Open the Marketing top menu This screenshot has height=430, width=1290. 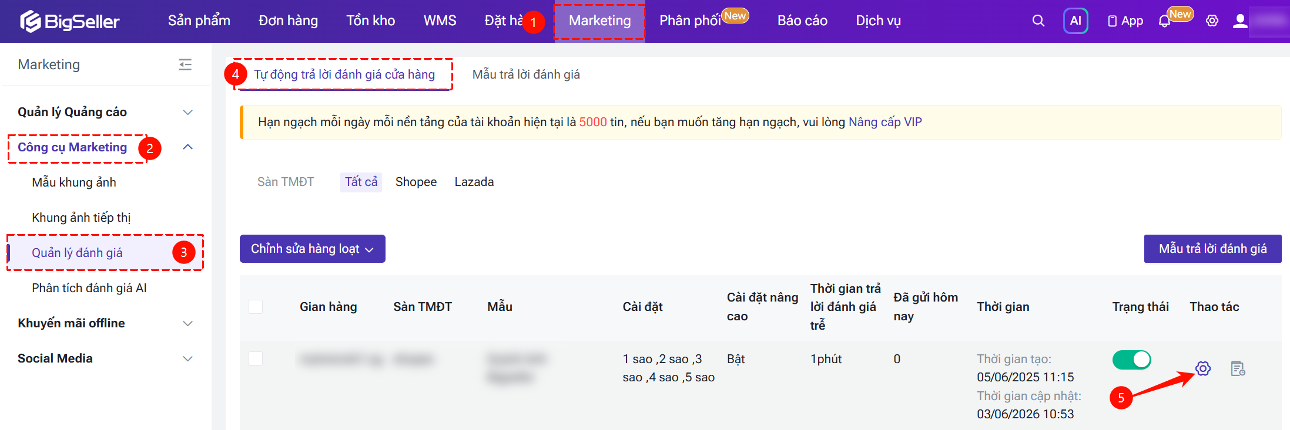click(x=599, y=21)
